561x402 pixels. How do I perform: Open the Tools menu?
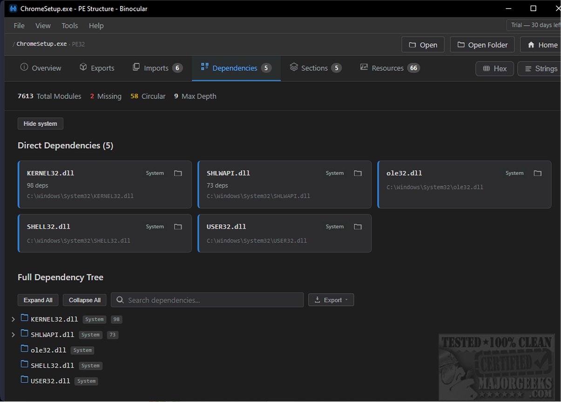point(70,26)
